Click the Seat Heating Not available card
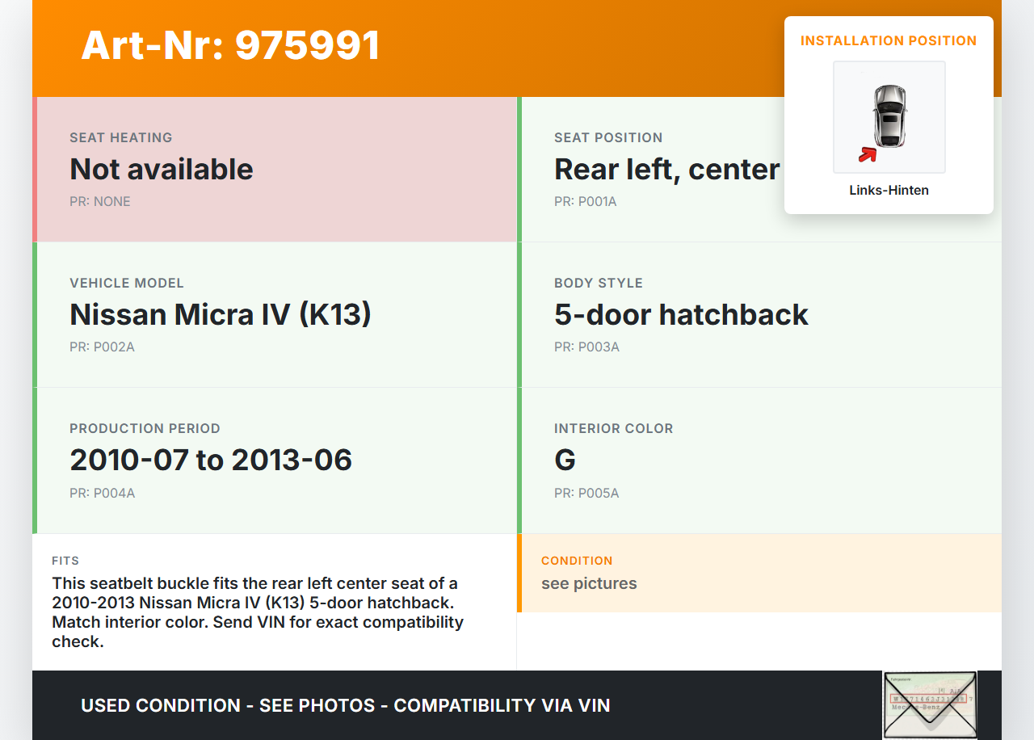Viewport: 1034px width, 740px height. [x=276, y=170]
